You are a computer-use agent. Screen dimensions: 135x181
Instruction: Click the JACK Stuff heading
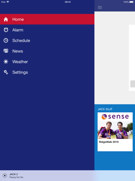tap(105, 109)
